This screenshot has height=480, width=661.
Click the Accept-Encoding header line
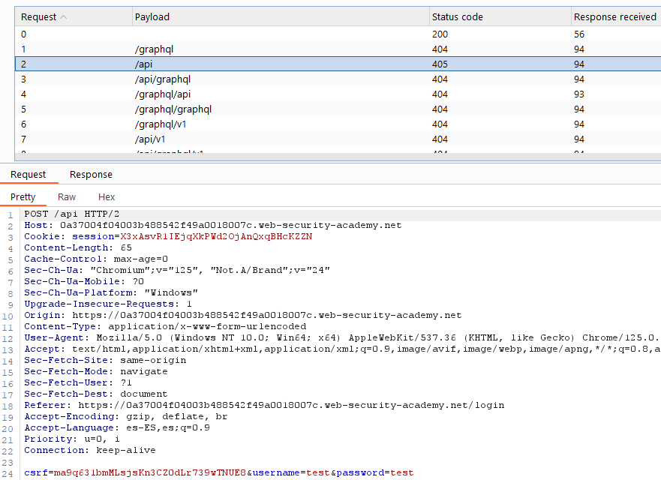click(125, 417)
